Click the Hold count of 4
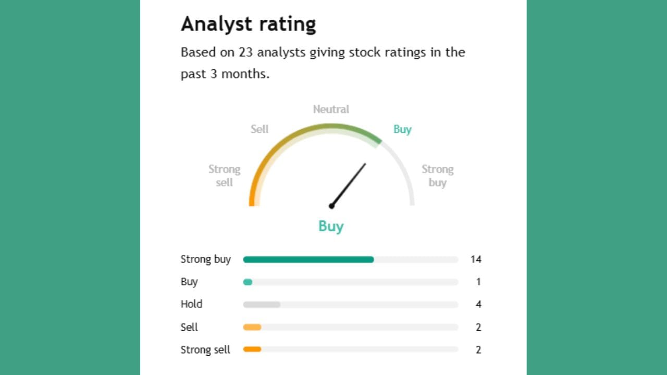The width and height of the screenshot is (667, 375). pos(478,304)
